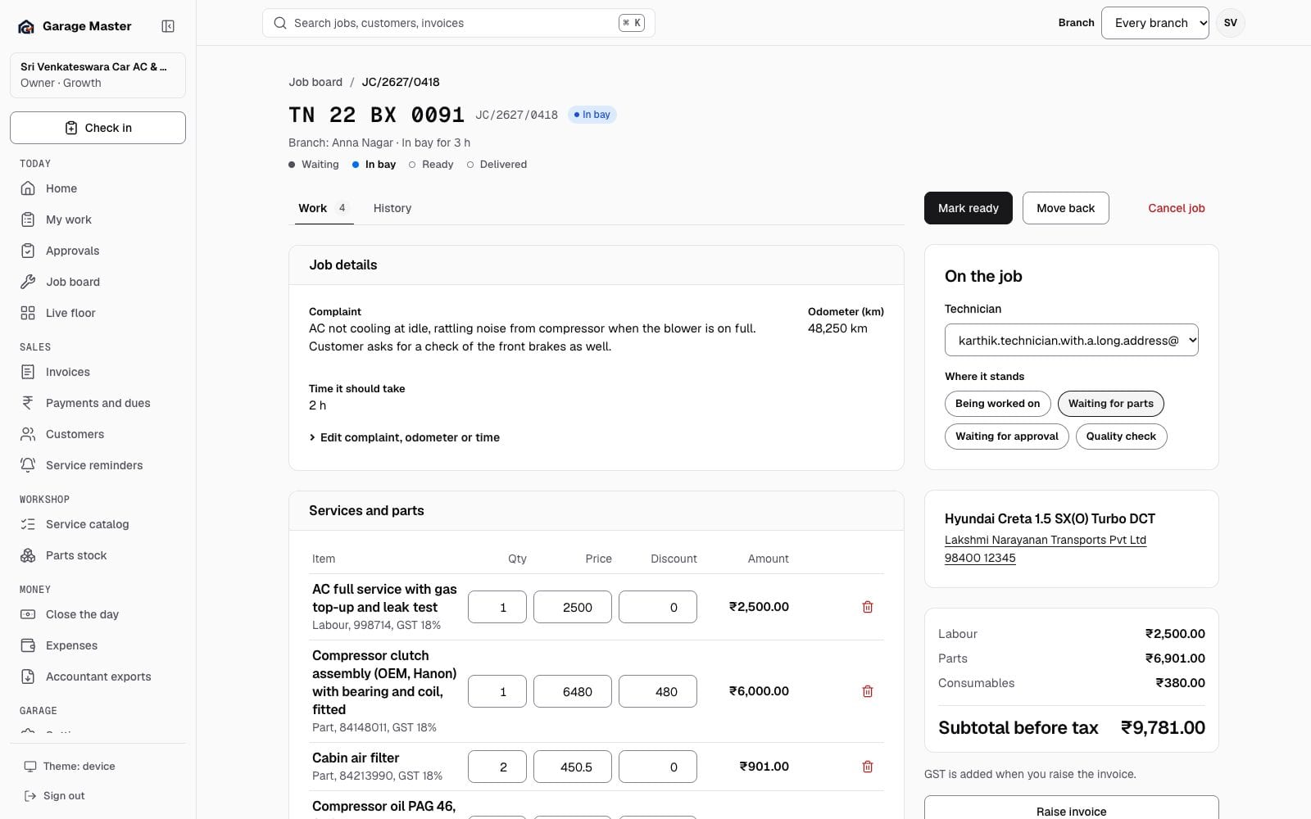
Task: Click the Garage Master logo icon
Action: click(x=26, y=26)
